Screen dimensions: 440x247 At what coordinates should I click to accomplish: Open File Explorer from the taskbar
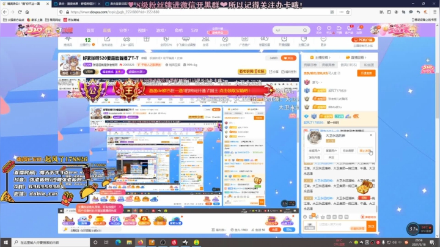[129, 242]
